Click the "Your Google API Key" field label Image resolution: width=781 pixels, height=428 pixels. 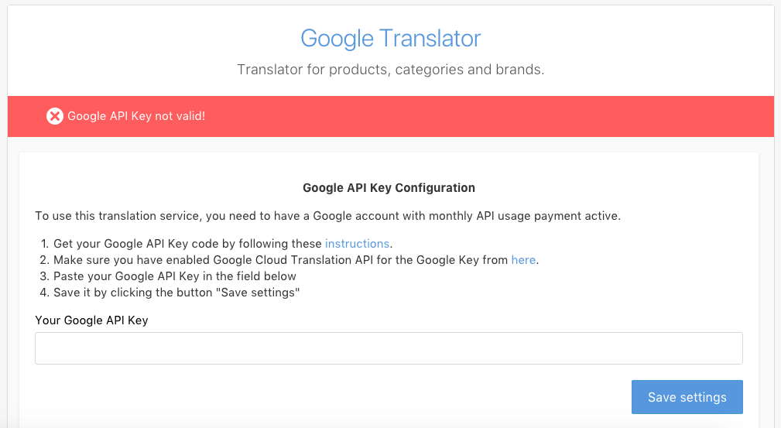[91, 320]
